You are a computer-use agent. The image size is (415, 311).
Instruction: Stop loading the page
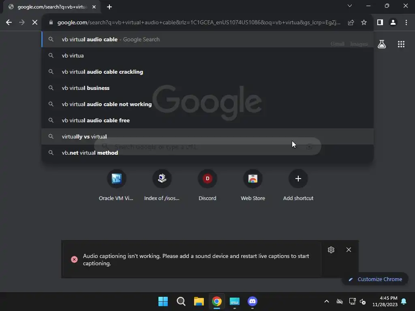pos(35,23)
